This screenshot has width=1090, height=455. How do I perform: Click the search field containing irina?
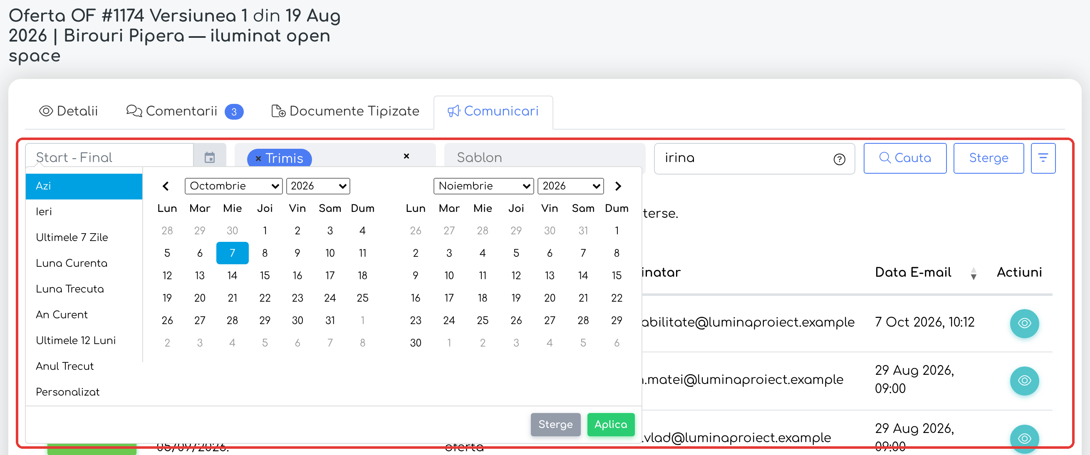[x=754, y=158]
